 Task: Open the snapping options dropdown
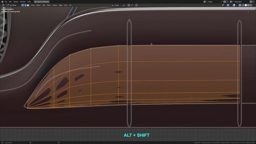pyautogui.click(x=132, y=5)
